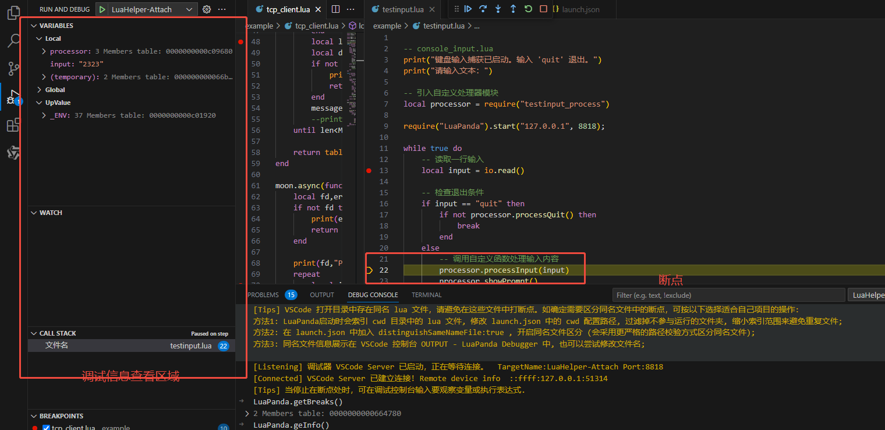This screenshot has height=430, width=885.
Task: Click the LuaPanda.getBreaks() console entry
Action: coord(298,402)
